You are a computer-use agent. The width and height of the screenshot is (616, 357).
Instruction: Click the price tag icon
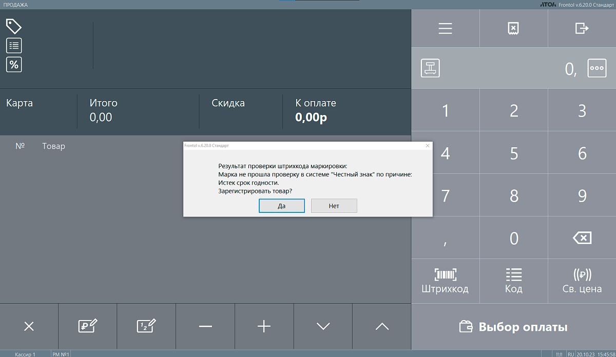[x=14, y=26]
